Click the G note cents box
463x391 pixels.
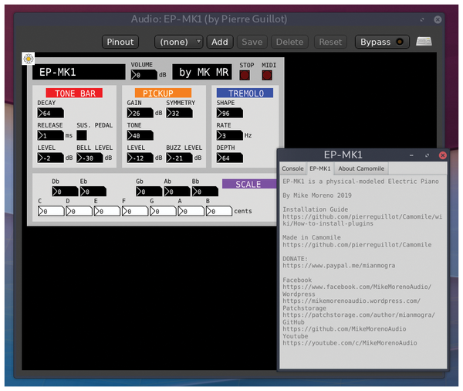pyautogui.click(x=163, y=211)
